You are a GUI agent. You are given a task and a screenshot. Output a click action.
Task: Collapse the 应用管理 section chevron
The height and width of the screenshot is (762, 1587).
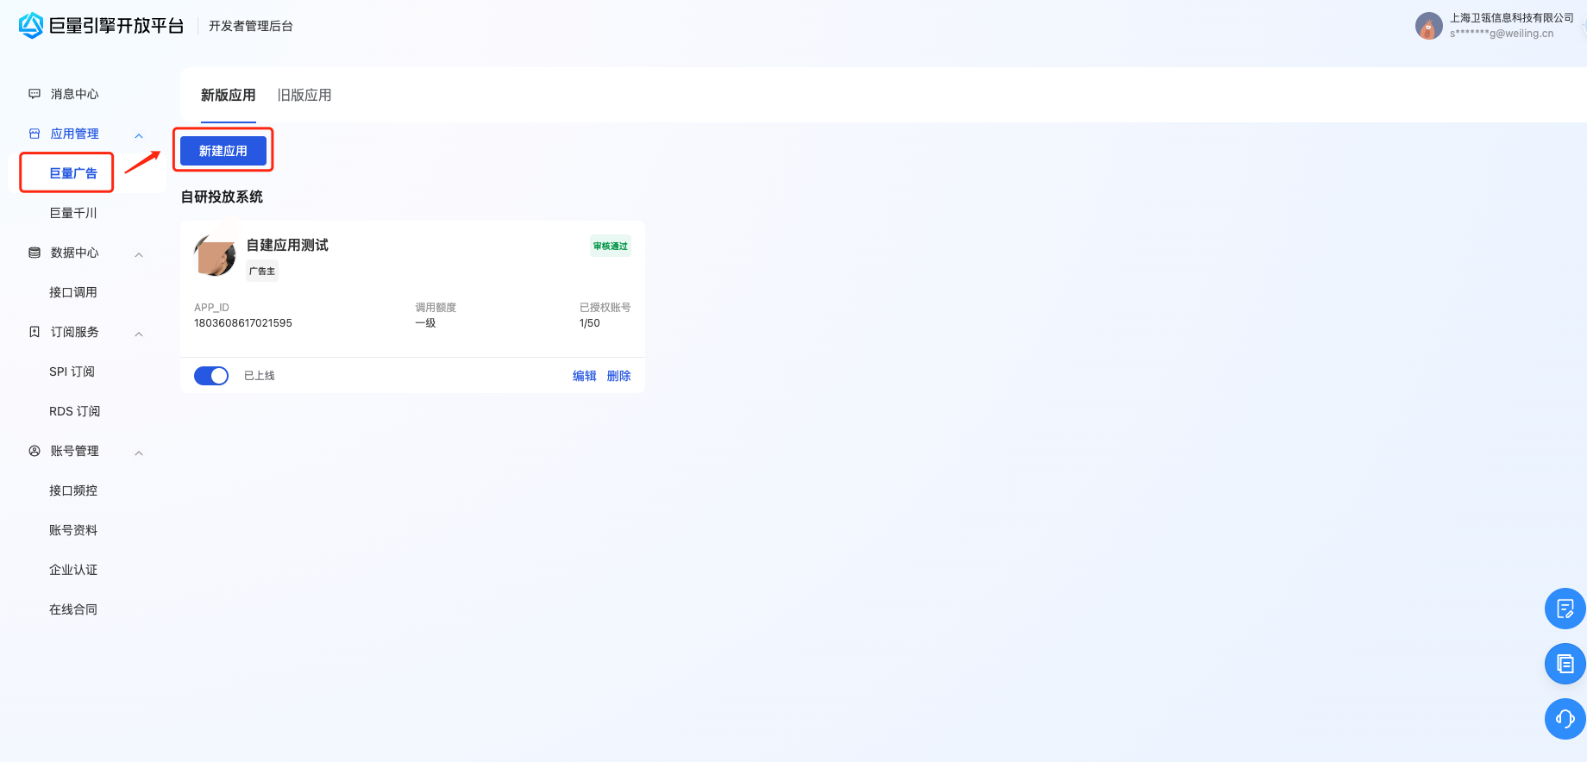139,135
